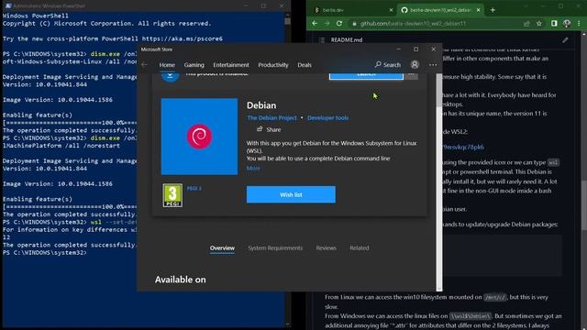This screenshot has height=330, width=587.
Task: Select the Overview section tab
Action: click(222, 248)
